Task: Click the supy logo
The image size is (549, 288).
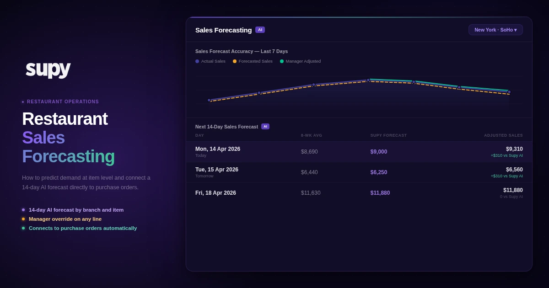Action: 48,69
